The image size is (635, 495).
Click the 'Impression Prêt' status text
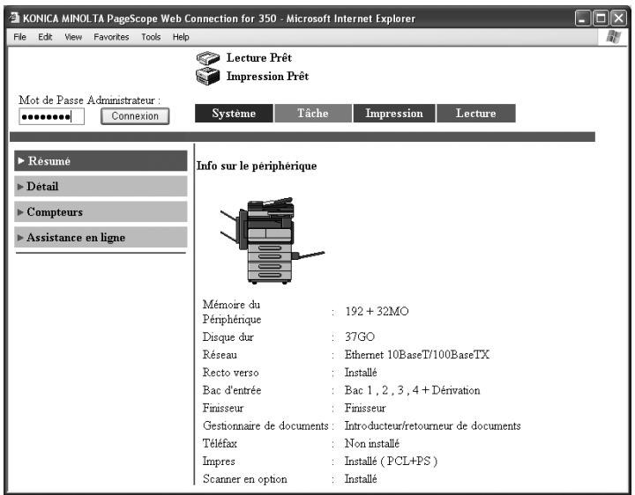tap(267, 77)
